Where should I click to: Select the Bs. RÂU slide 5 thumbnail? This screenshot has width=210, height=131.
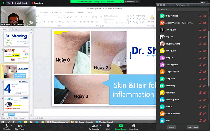click(16, 103)
